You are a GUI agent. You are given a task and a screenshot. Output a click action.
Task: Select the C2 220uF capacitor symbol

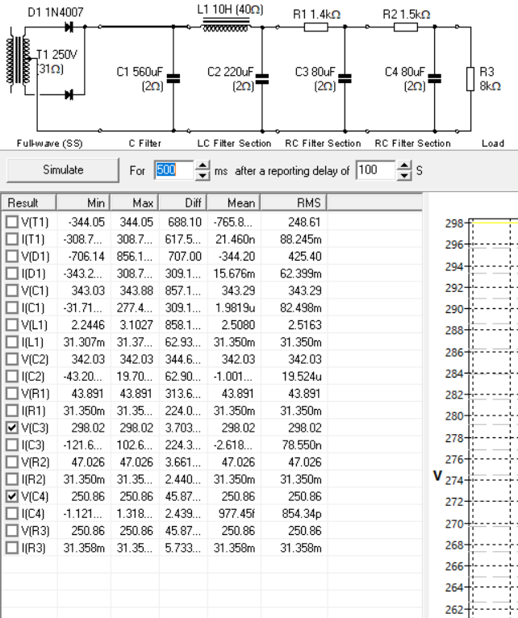[262, 79]
